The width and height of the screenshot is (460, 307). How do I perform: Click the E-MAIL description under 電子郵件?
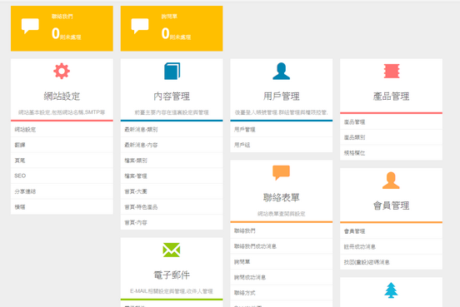point(172,291)
